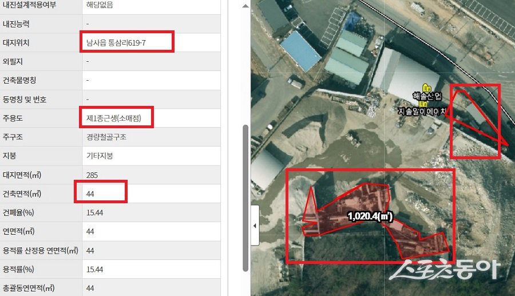
Task: Click the scrollbar up arrow
Action: pos(245,6)
